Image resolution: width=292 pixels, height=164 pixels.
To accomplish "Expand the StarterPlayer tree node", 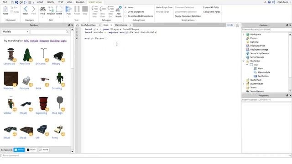I will pyautogui.click(x=243, y=84).
